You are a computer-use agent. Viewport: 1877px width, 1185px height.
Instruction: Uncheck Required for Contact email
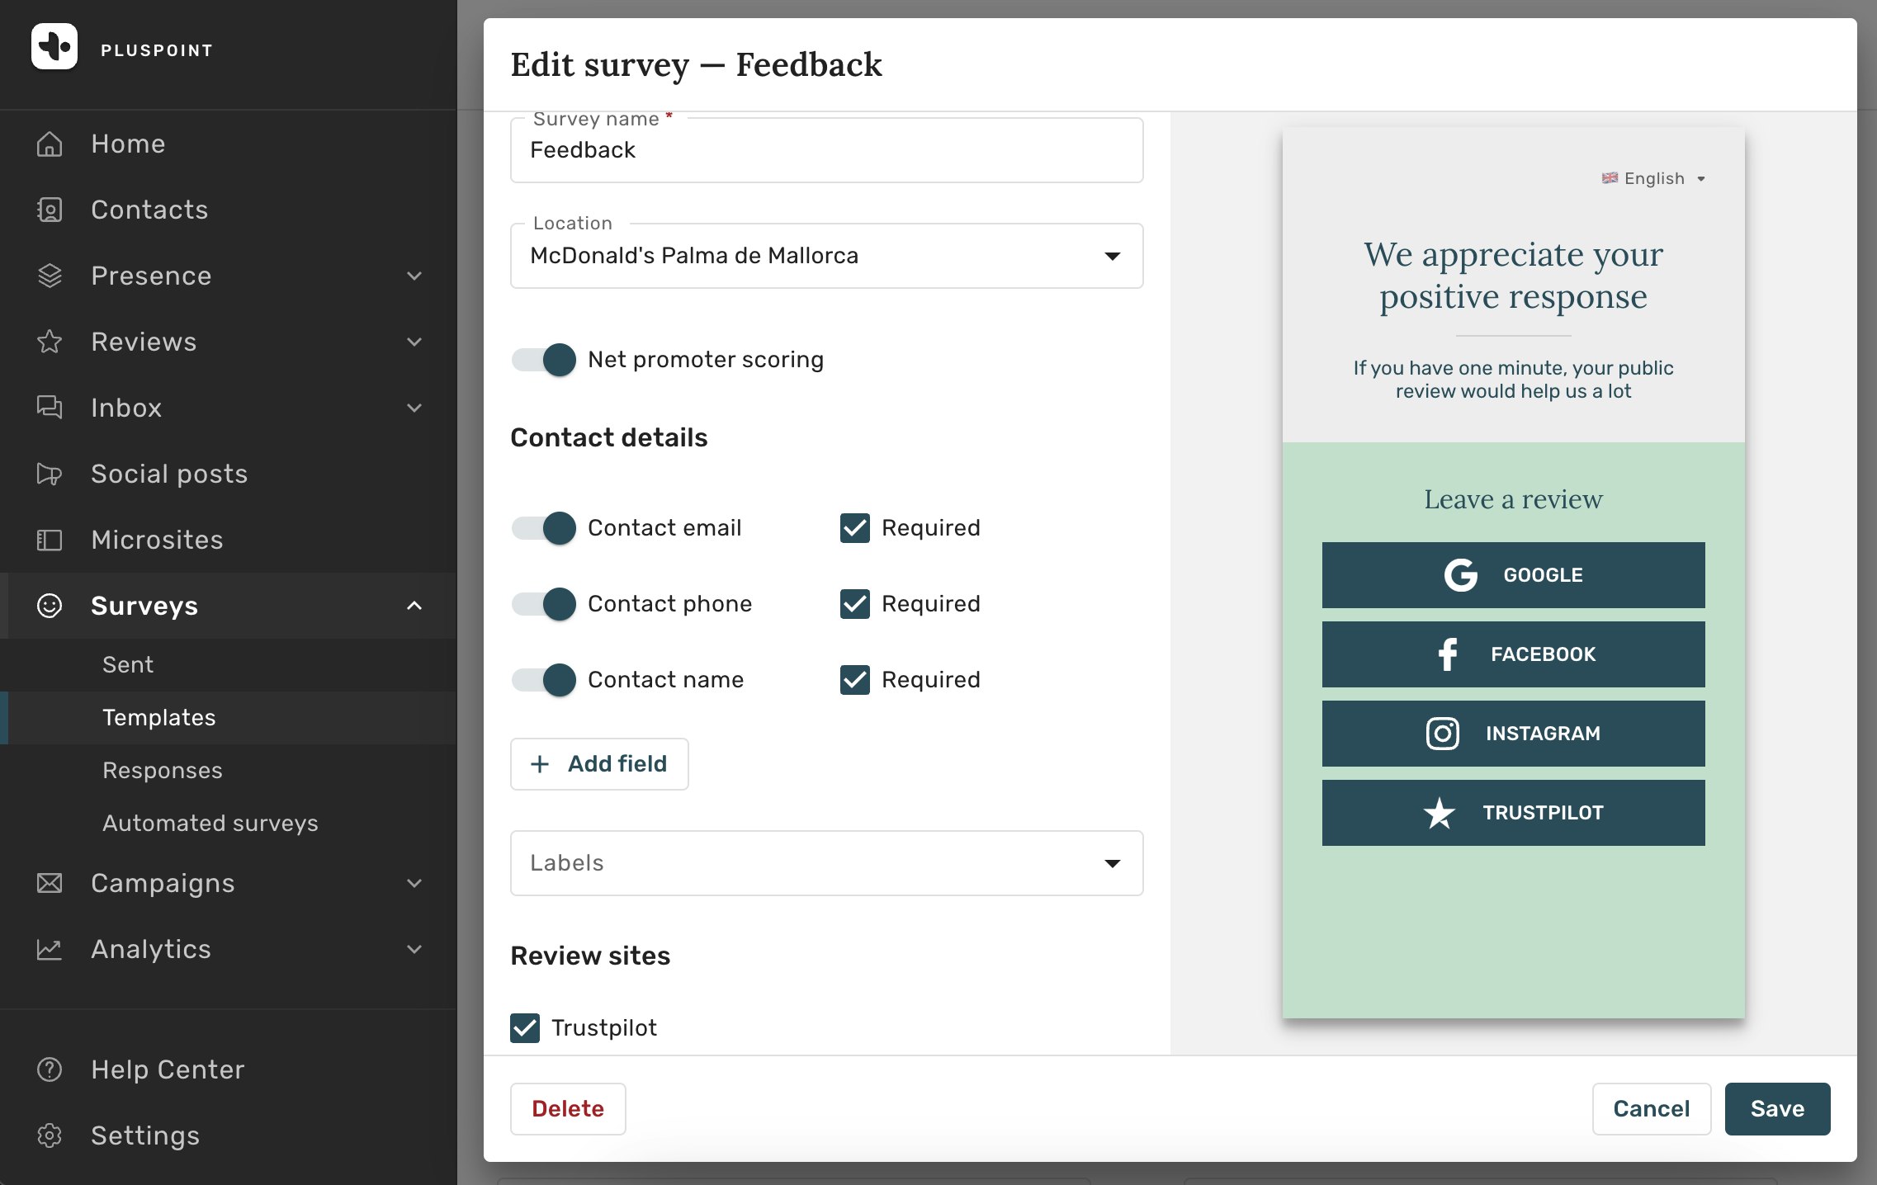tap(855, 528)
